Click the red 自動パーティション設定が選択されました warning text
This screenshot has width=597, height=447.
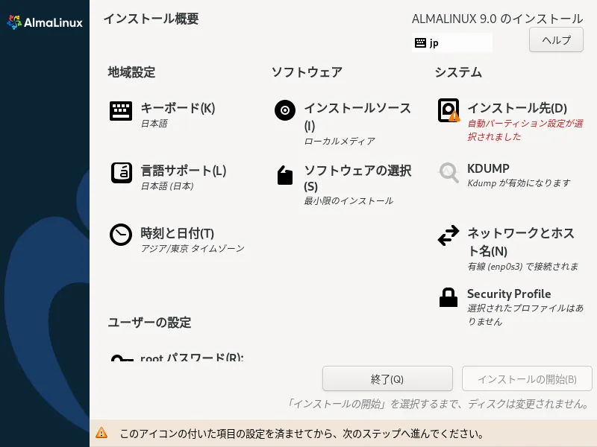point(525,130)
